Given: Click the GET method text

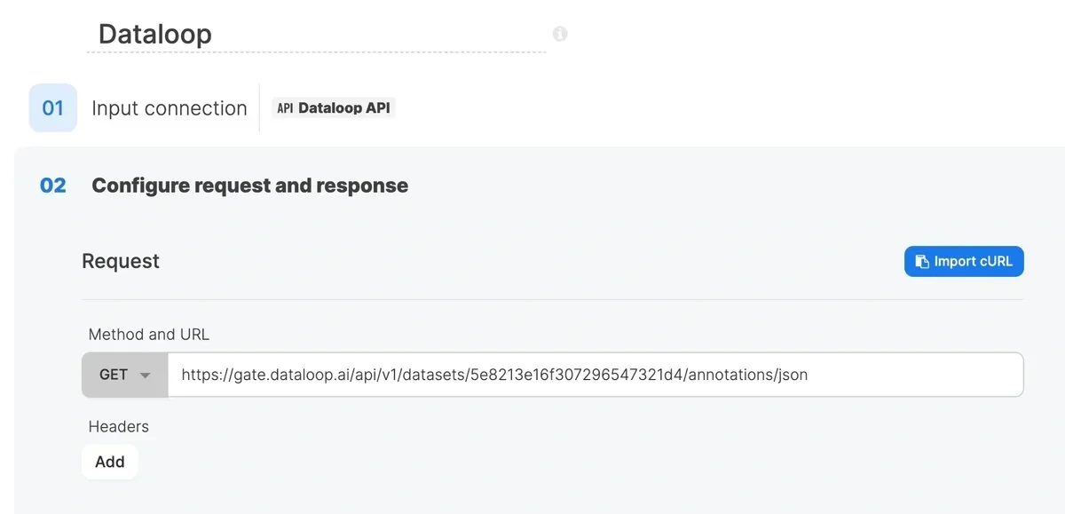Looking at the screenshot, I should 114,375.
